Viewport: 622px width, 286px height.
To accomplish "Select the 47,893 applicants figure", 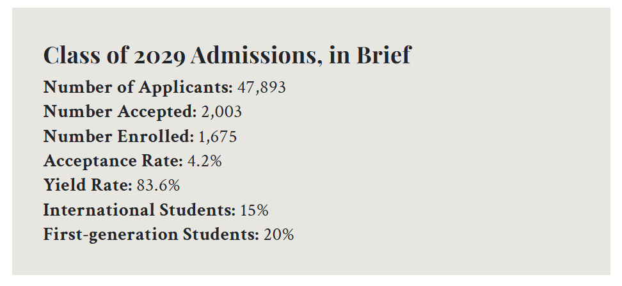I will click(x=262, y=88).
